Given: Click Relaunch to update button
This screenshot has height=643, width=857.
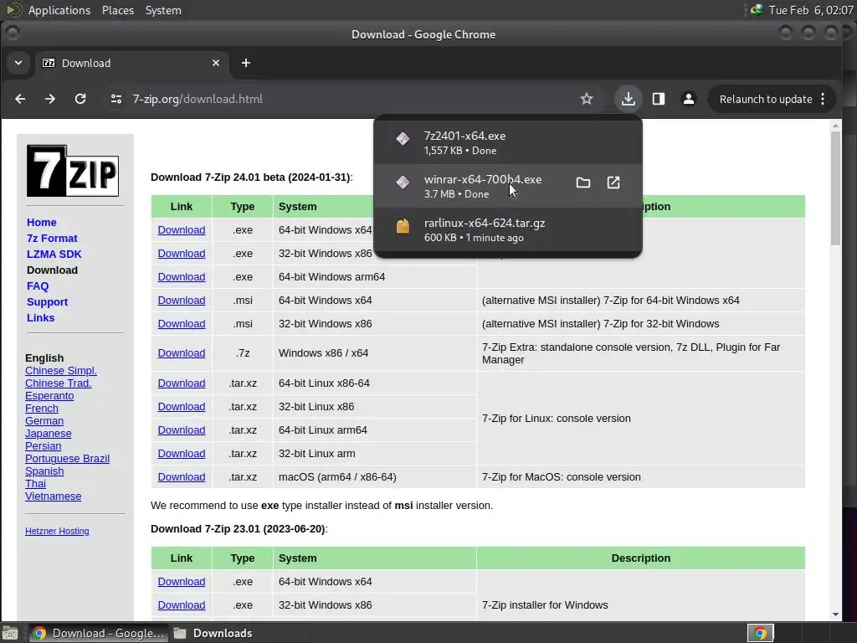Looking at the screenshot, I should point(765,99).
